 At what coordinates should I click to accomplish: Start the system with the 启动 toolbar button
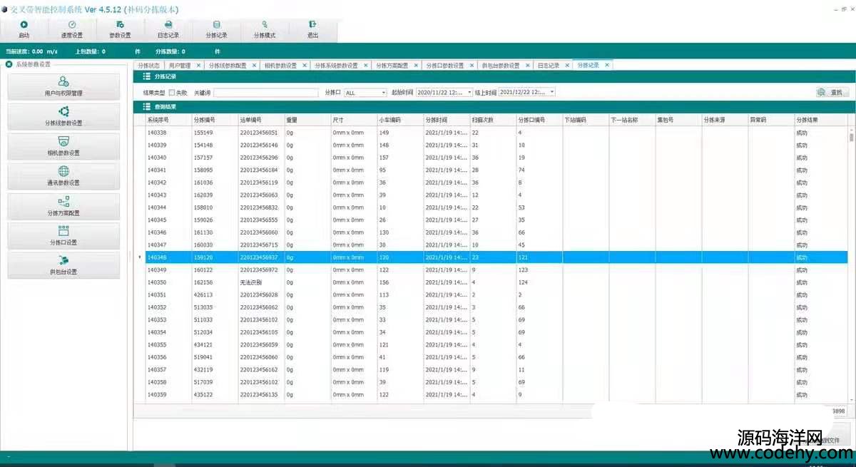tap(24, 29)
